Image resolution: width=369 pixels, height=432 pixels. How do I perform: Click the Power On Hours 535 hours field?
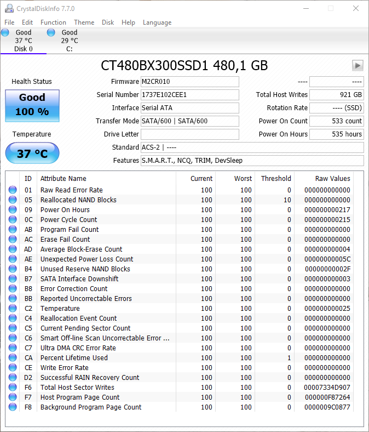pyautogui.click(x=337, y=134)
